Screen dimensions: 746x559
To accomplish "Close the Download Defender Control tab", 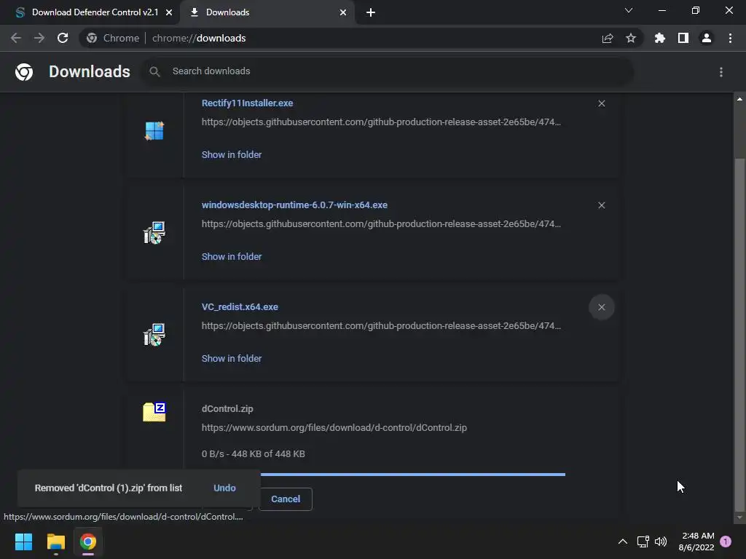I will point(169,12).
